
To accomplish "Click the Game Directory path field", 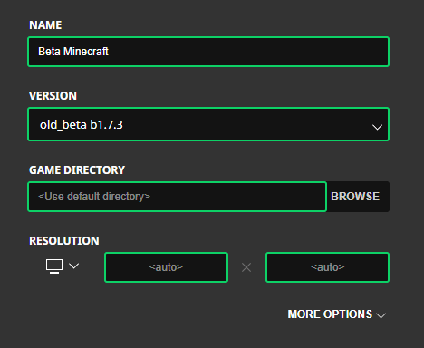I will coord(177,197).
